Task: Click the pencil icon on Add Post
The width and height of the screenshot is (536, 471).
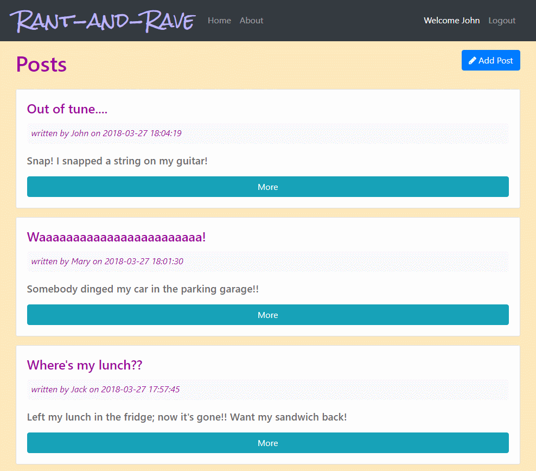Action: click(x=474, y=60)
